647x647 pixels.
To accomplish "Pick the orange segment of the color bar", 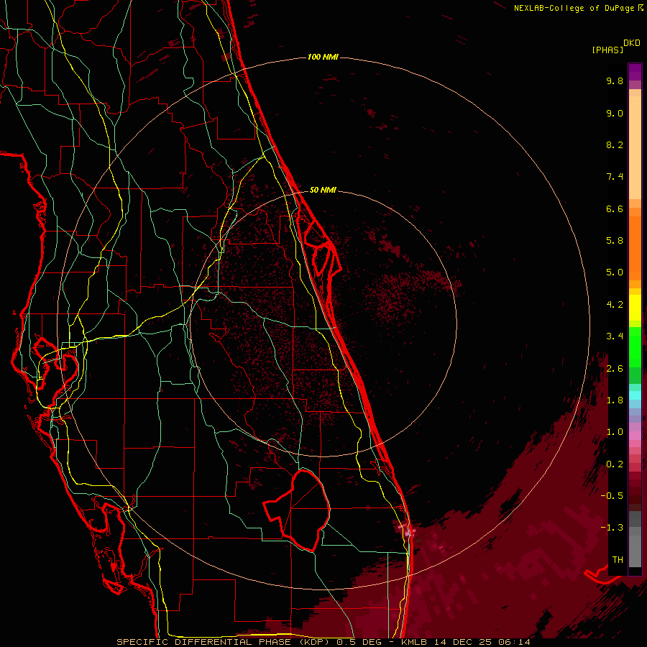I will pyautogui.click(x=635, y=247).
